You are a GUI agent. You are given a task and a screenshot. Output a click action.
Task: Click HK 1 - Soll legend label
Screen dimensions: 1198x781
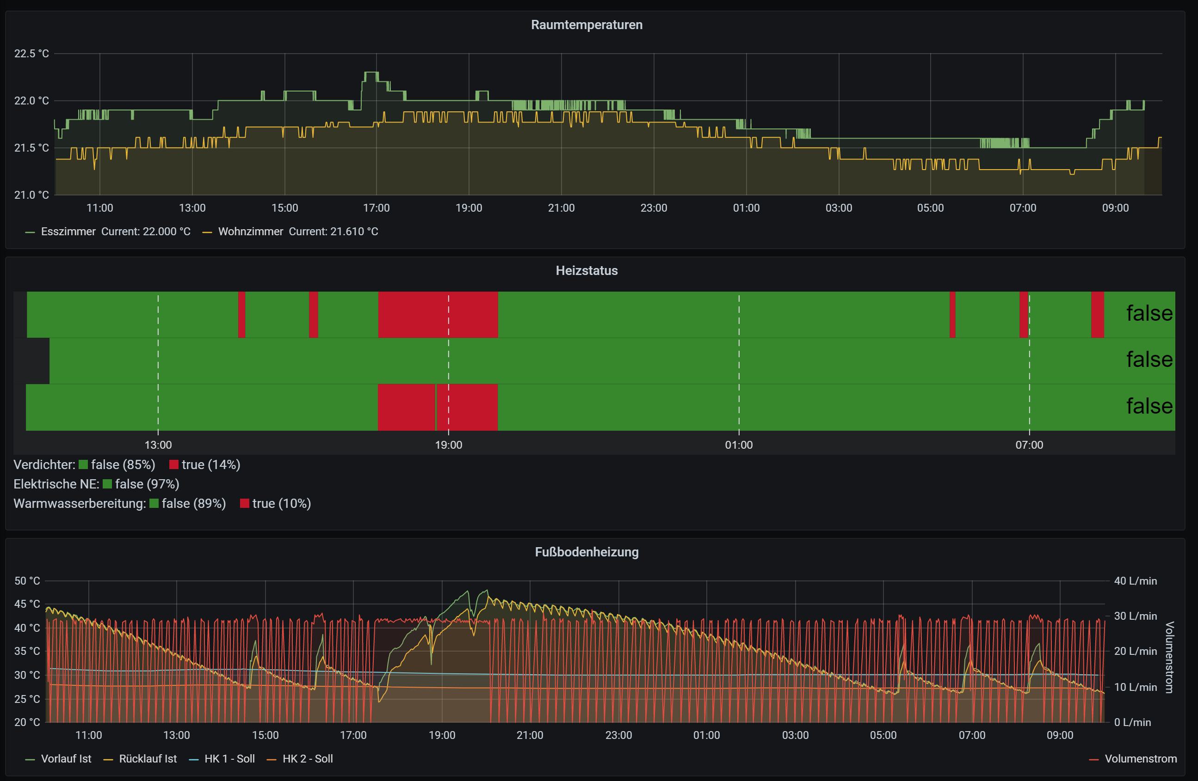(229, 758)
